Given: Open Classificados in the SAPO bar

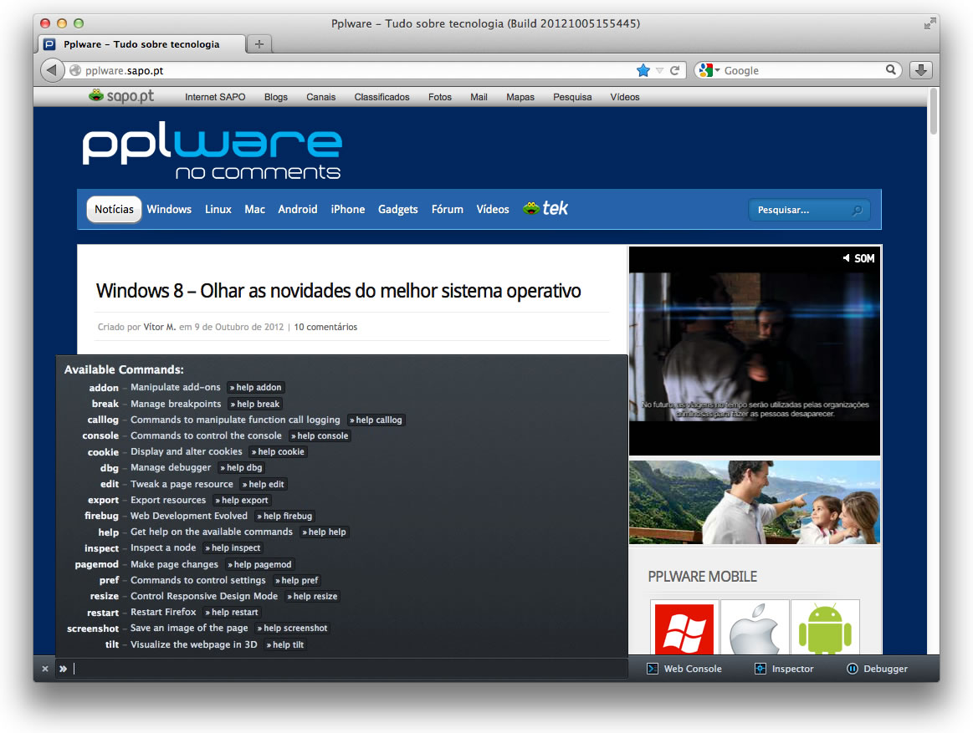Looking at the screenshot, I should tap(382, 97).
